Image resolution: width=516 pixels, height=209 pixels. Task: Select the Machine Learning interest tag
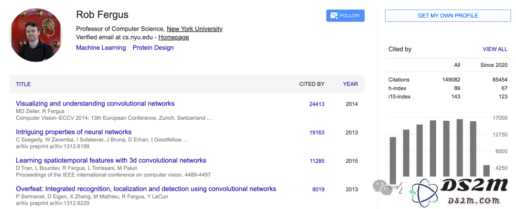[x=101, y=48]
